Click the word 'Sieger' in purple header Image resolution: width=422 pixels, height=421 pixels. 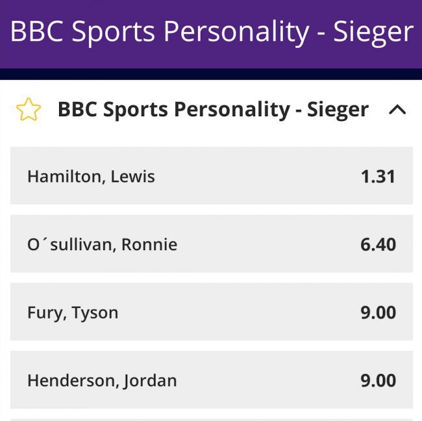pos(373,31)
